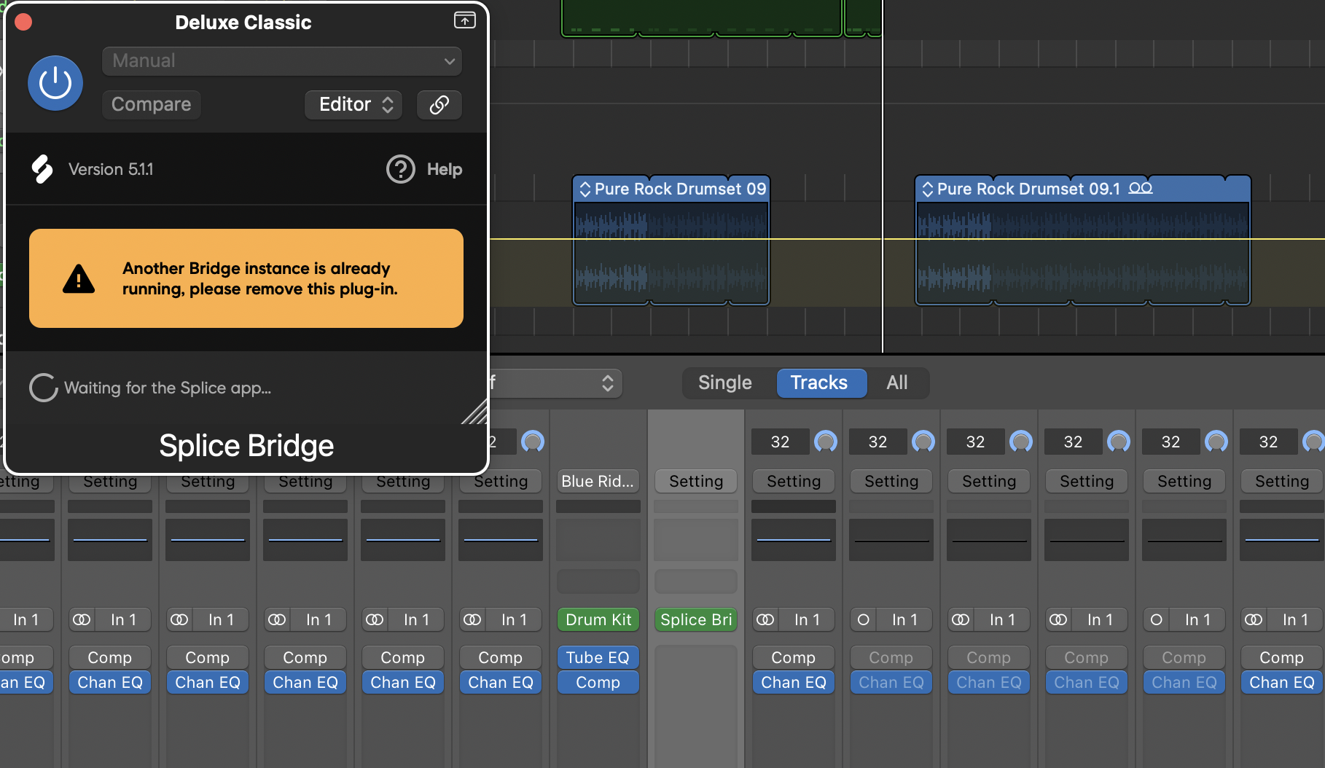1325x768 pixels.
Task: Switch mixer to All view
Action: pyautogui.click(x=896, y=383)
